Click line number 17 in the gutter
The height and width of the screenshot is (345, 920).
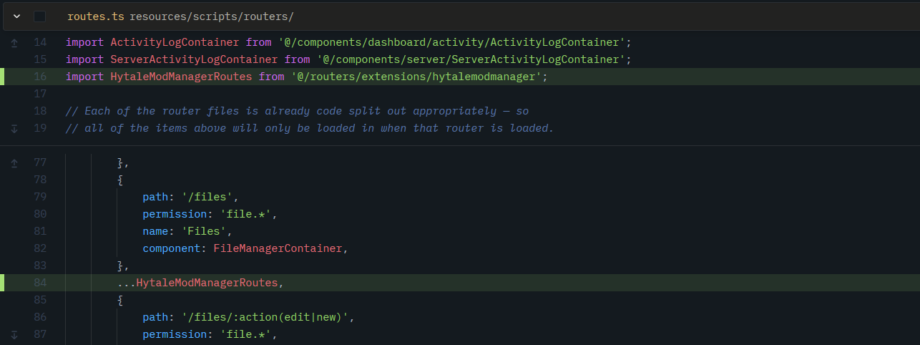(x=40, y=94)
